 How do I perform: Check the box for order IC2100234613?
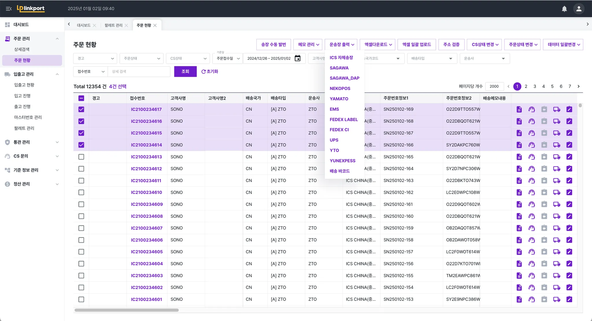[x=81, y=157]
